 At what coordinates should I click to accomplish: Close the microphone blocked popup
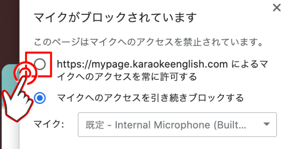pos(277,8)
